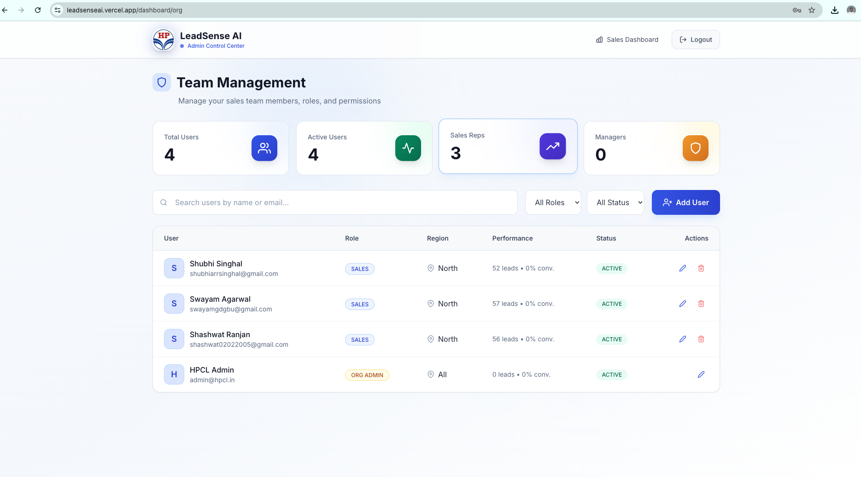Click Shashwat Ranjan's S avatar
Image resolution: width=861 pixels, height=477 pixels.
[174, 339]
